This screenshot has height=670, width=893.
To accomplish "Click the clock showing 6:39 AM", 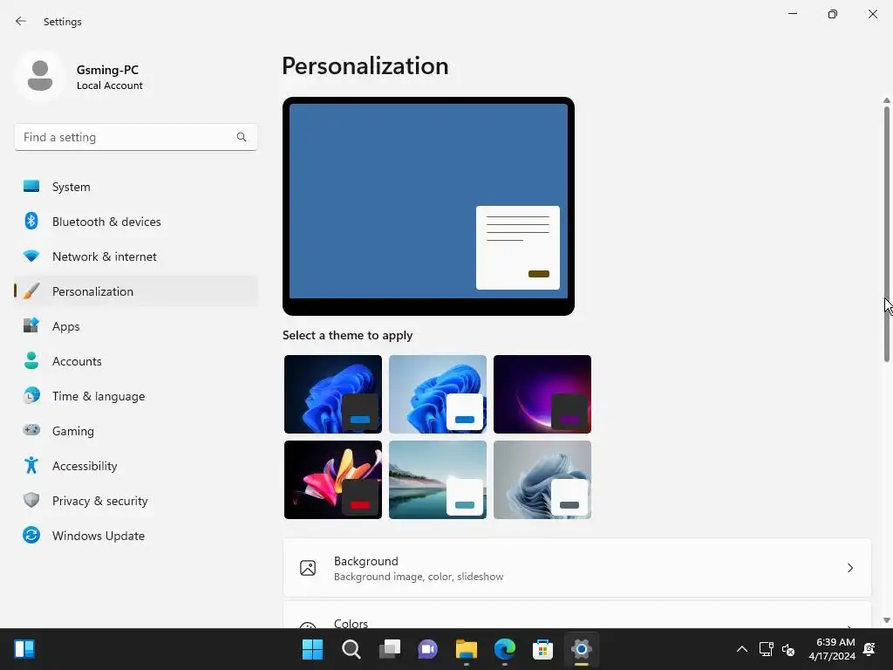I will [835, 642].
